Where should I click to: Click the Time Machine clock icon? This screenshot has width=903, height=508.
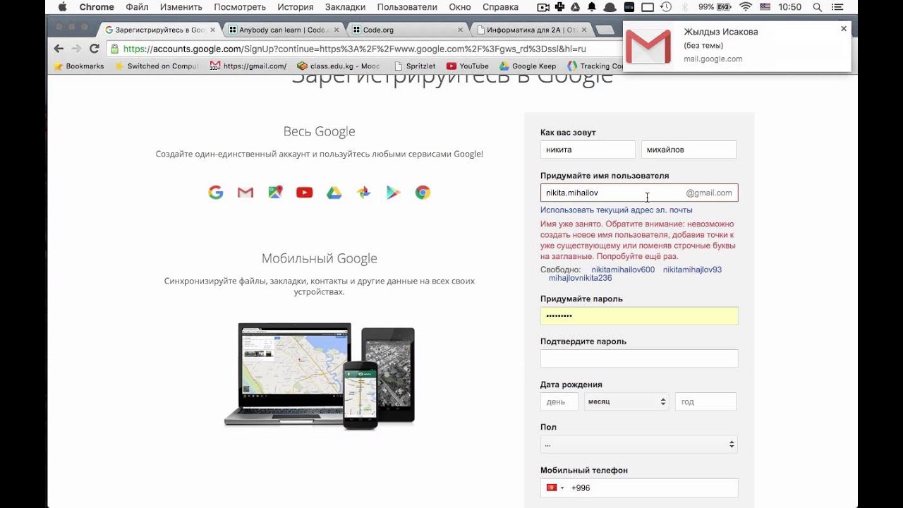(666, 7)
